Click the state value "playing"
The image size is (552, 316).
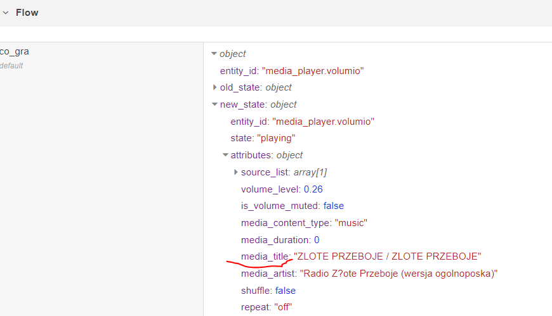pyautogui.click(x=276, y=138)
